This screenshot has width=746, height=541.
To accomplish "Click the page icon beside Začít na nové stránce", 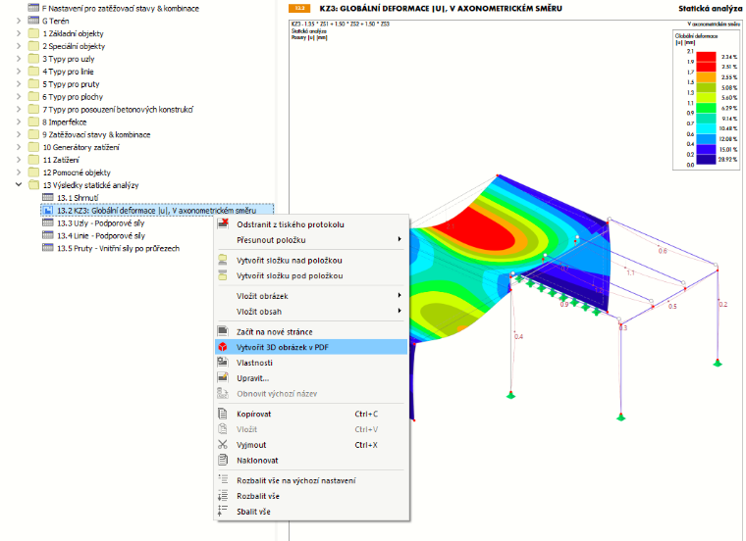I will tap(223, 331).
